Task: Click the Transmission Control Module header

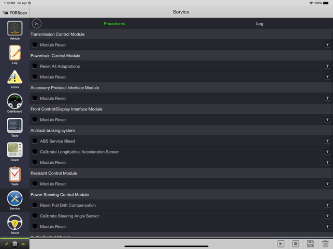Action: [x=181, y=34]
